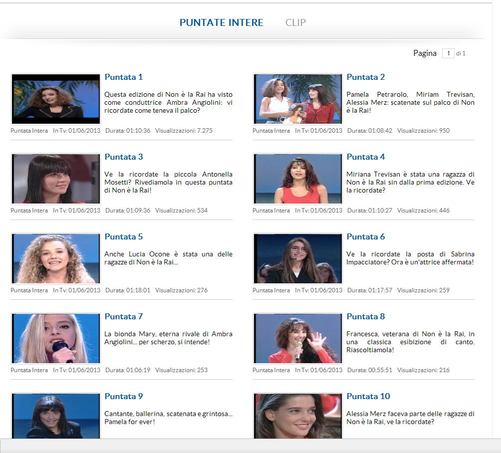501x453 pixels.
Task: Click the Puntata 9 title link
Action: click(x=123, y=396)
